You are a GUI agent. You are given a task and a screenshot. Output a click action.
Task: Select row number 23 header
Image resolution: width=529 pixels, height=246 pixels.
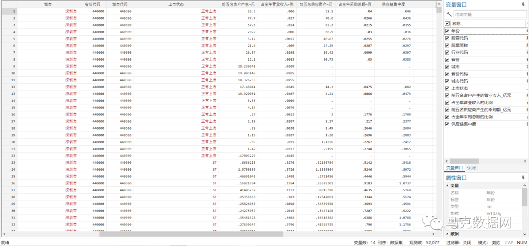tap(14, 162)
